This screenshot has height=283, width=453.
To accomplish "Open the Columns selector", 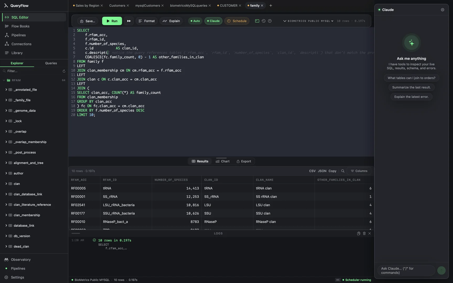I will [x=359, y=171].
